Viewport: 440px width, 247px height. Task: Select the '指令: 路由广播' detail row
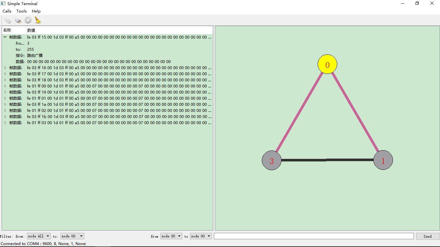coord(107,55)
